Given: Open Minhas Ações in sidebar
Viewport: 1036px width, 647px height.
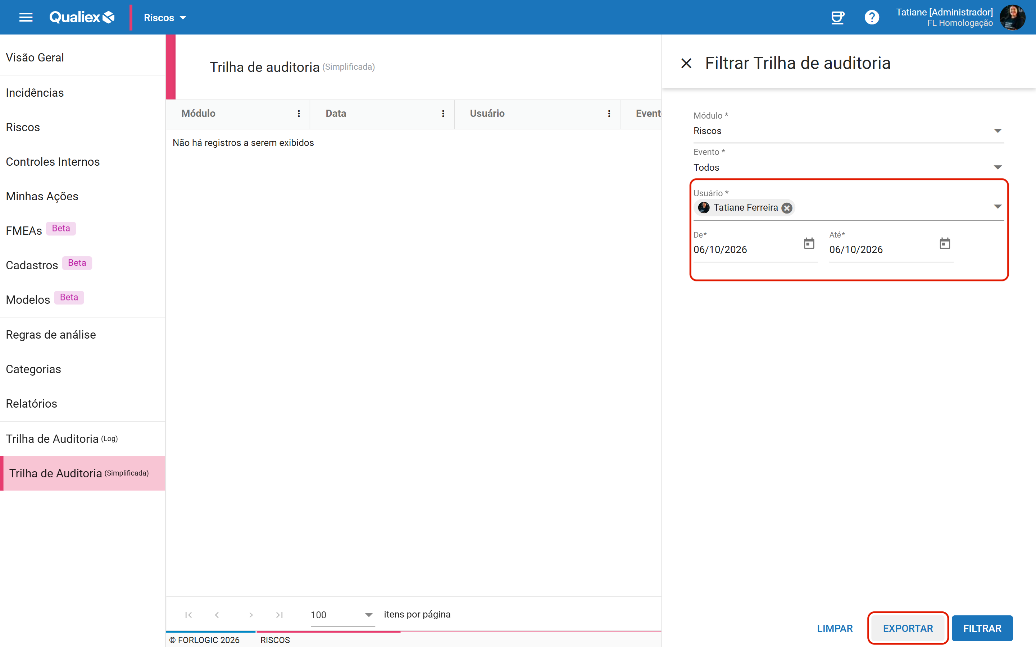Looking at the screenshot, I should (83, 196).
